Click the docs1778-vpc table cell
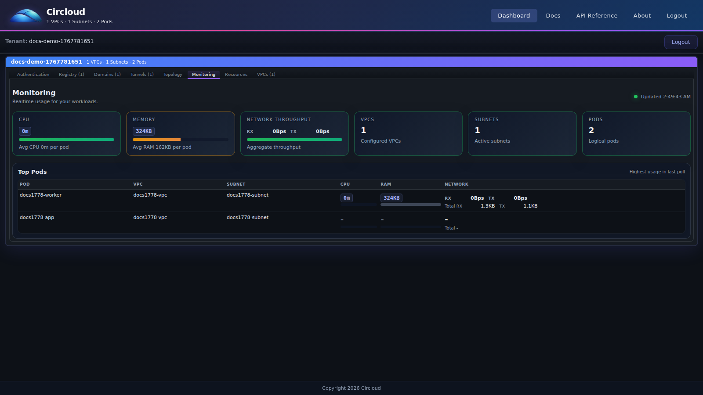This screenshot has height=395, width=703. tap(150, 195)
